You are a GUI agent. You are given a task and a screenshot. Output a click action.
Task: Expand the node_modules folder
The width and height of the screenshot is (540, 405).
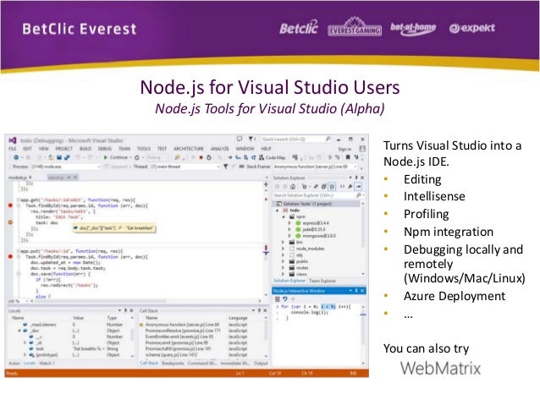point(284,249)
